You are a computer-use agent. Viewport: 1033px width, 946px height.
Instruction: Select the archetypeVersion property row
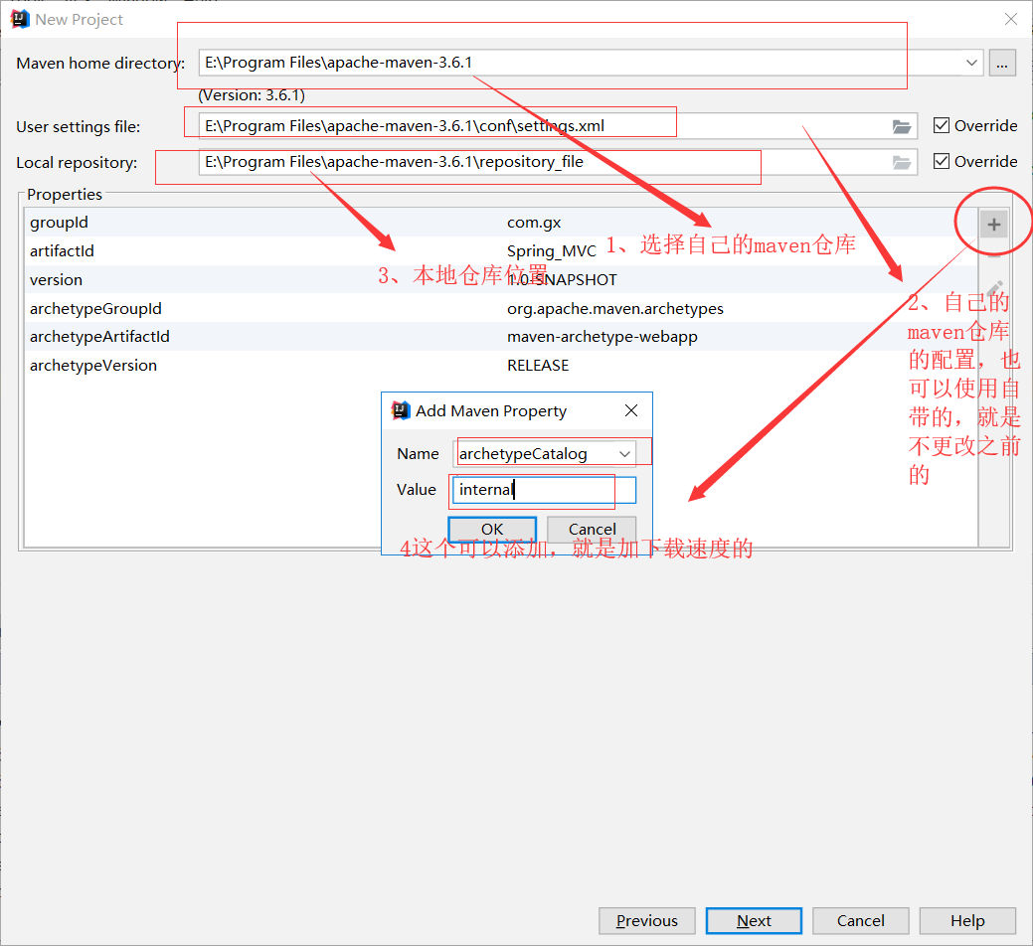coord(501,366)
